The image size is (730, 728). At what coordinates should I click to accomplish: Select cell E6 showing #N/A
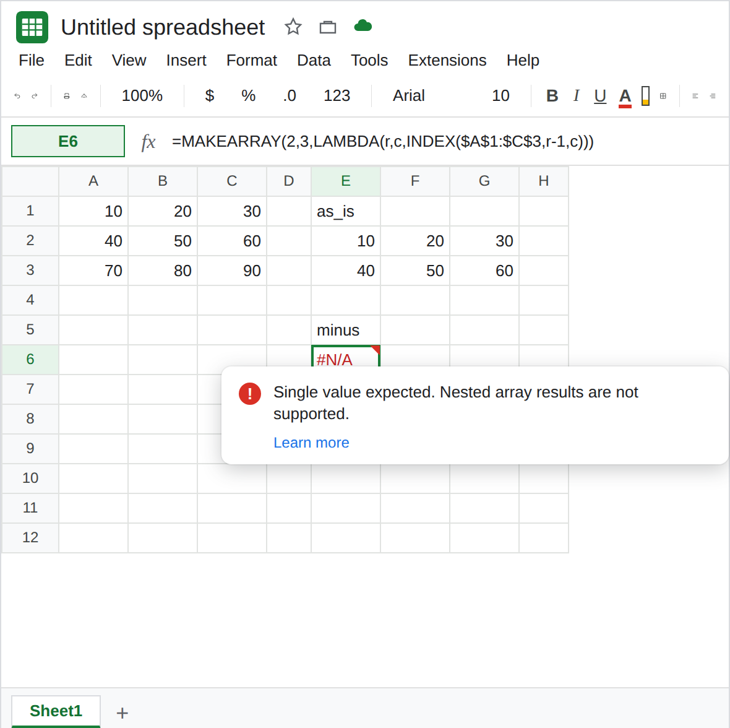point(346,358)
